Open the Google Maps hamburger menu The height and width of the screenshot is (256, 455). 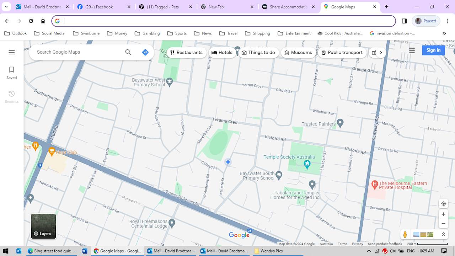tap(11, 52)
